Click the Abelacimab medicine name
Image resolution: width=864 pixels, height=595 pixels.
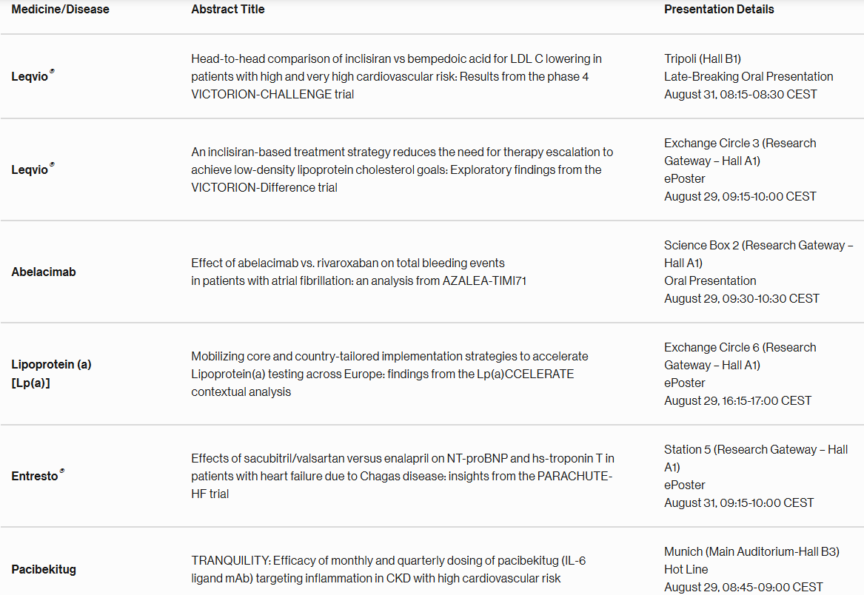tap(44, 272)
